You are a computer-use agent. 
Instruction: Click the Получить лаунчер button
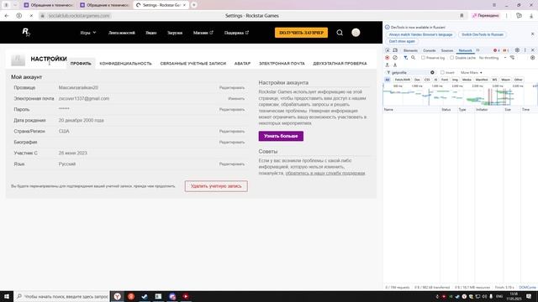pos(301,33)
